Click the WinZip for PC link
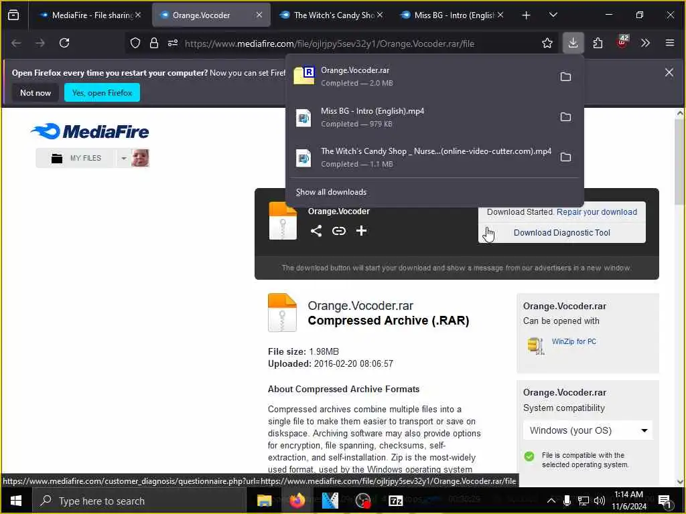The width and height of the screenshot is (686, 514). tap(574, 341)
